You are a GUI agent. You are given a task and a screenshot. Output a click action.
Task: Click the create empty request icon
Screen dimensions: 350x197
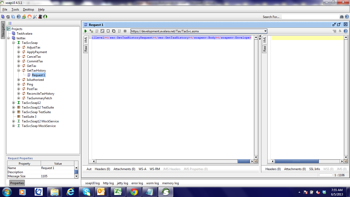click(108, 31)
